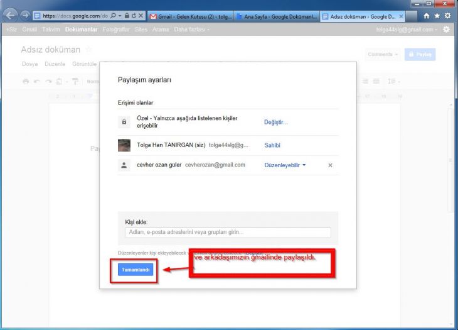This screenshot has width=458, height=330.
Task: Star the Adsız doküman document
Action: (x=89, y=50)
